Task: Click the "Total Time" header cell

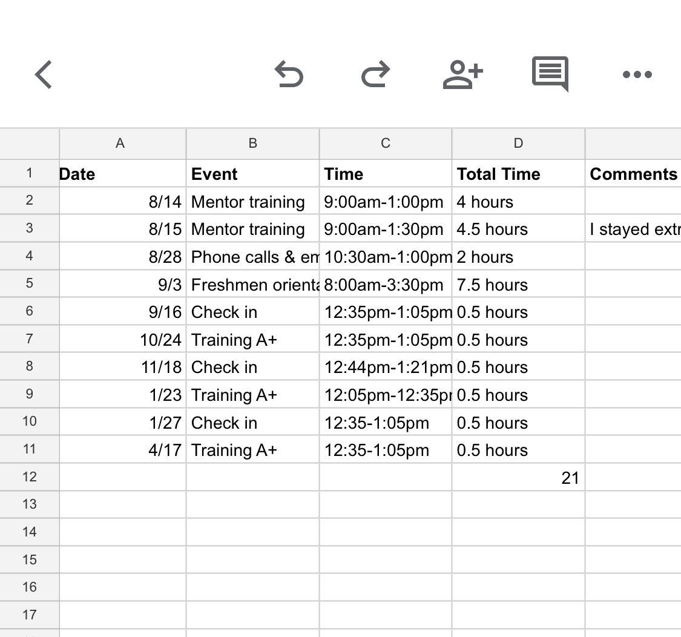Action: pyautogui.click(x=518, y=174)
